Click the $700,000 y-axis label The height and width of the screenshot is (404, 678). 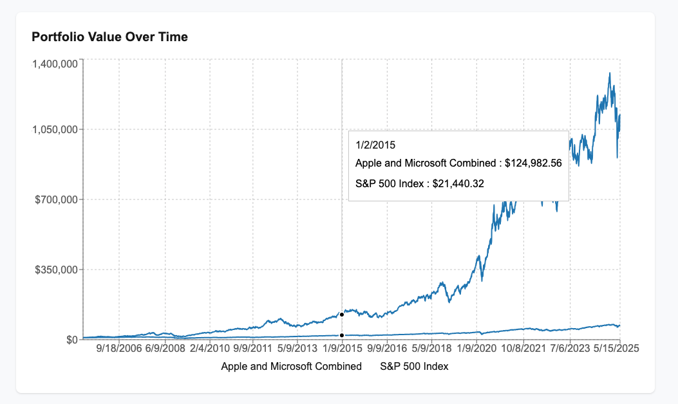pyautogui.click(x=55, y=199)
